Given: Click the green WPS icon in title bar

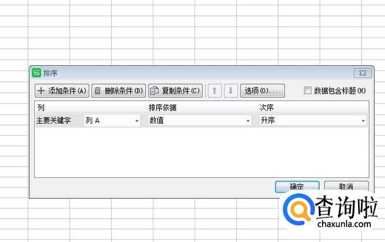Looking at the screenshot, I should tap(36, 73).
